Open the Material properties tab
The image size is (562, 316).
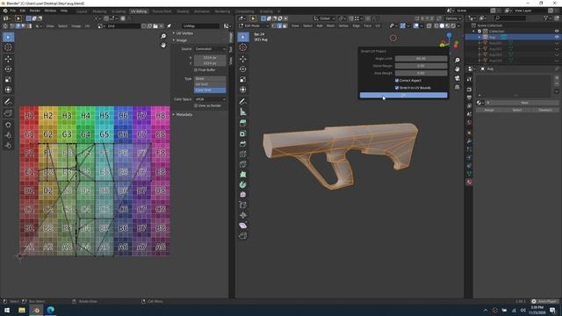pyautogui.click(x=469, y=182)
